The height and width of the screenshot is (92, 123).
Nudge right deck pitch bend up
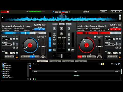click(101, 57)
